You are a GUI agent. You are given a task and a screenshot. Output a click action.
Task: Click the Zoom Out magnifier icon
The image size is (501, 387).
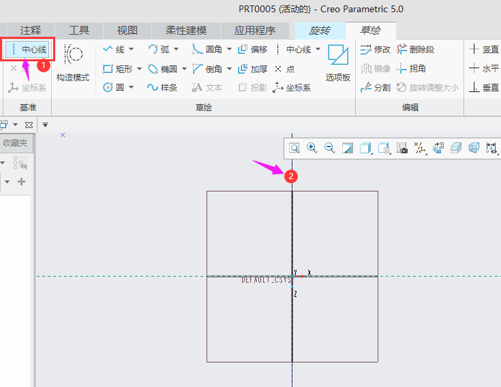pos(330,148)
